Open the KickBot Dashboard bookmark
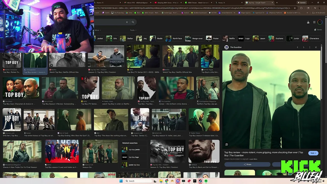 tap(199, 13)
